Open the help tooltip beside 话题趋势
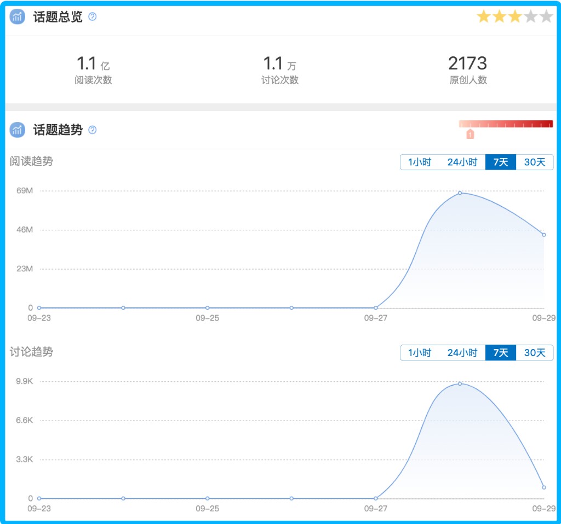 tap(92, 130)
